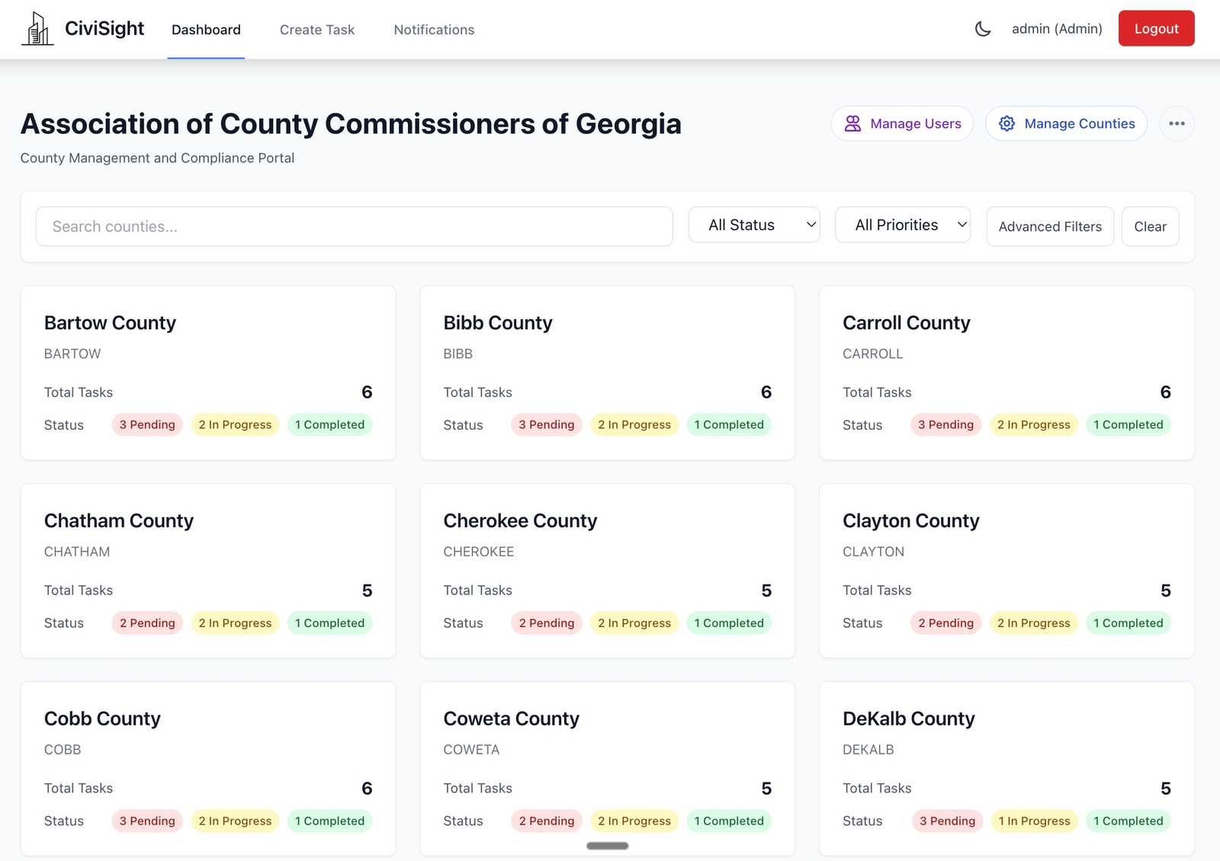
Task: Click the admin (Admin) account label
Action: coord(1056,28)
